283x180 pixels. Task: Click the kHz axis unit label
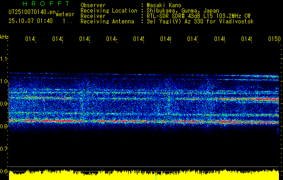click(x=4, y=37)
